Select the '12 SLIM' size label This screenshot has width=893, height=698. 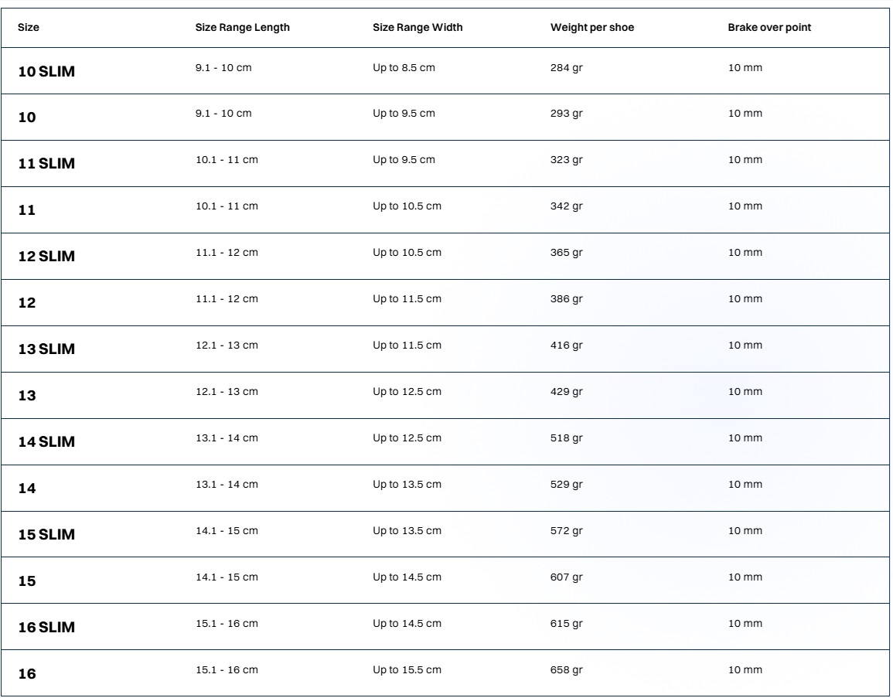46,256
